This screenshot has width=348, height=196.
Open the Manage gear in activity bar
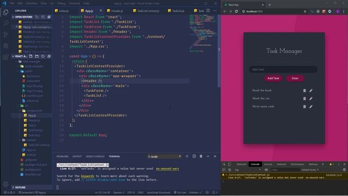(6, 184)
